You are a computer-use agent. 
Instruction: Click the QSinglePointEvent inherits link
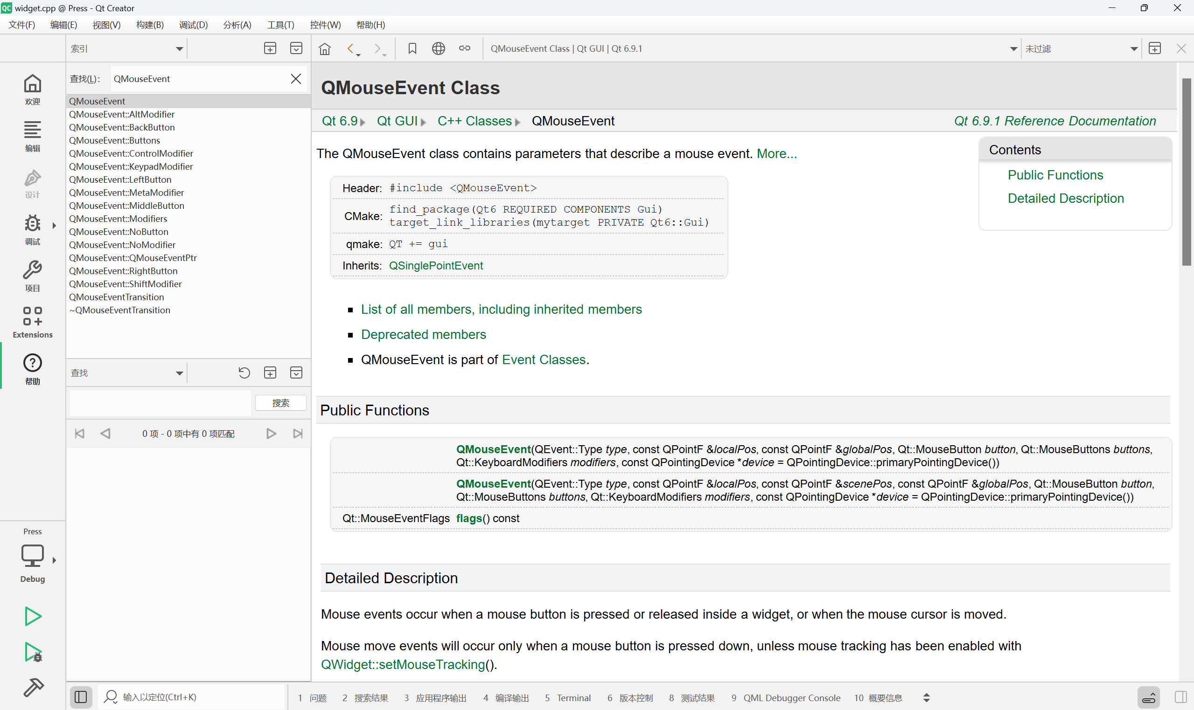(x=435, y=266)
